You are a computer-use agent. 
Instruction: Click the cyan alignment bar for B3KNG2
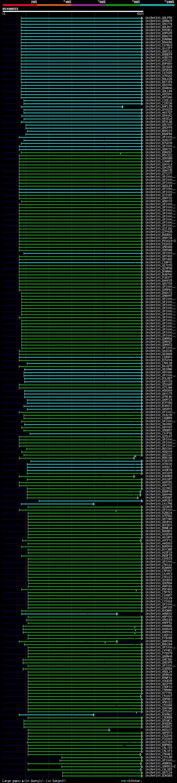point(57,715)
